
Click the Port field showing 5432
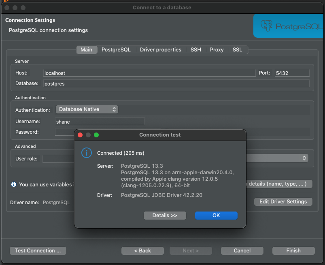[292, 73]
